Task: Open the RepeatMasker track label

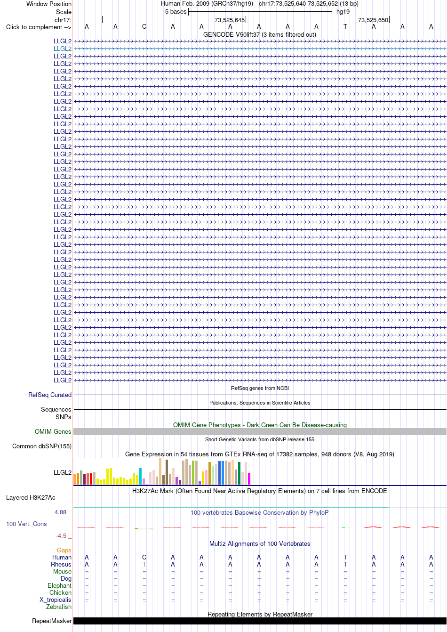Action: coord(52,621)
